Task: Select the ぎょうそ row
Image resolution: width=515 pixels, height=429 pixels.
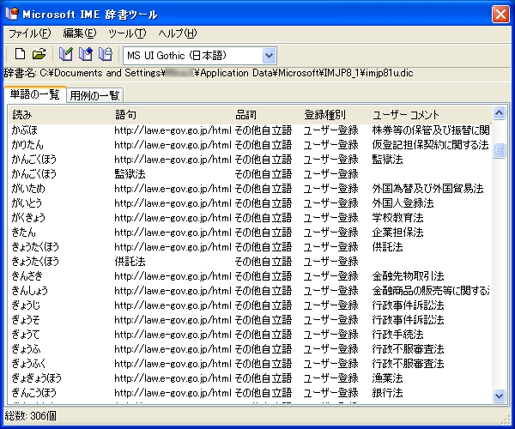Action: (x=251, y=320)
